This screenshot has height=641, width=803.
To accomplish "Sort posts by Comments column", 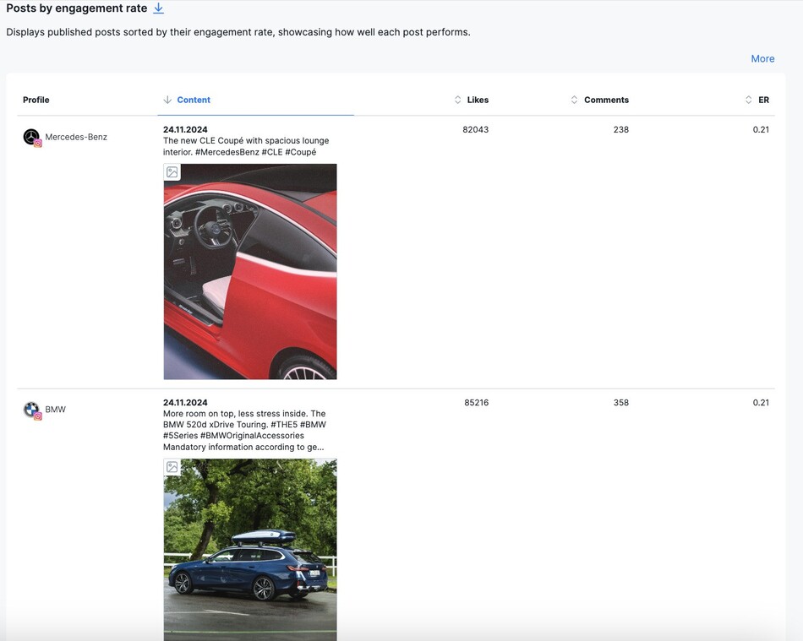I will 599,100.
